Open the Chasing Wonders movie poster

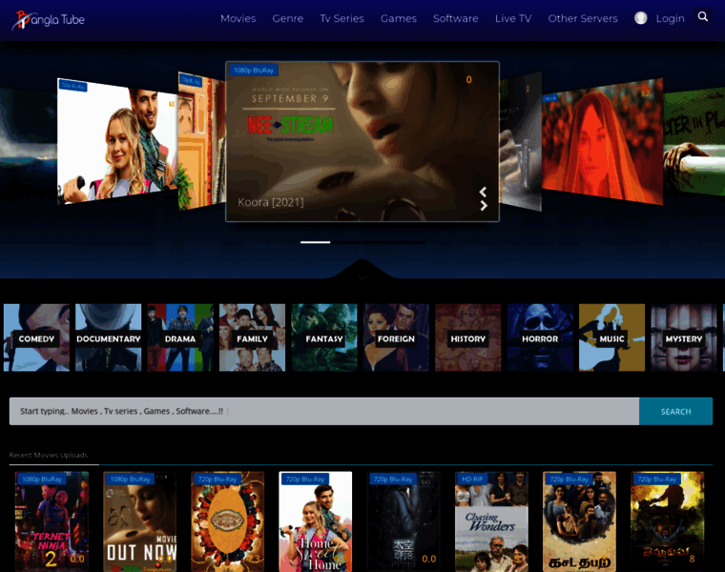click(x=491, y=521)
